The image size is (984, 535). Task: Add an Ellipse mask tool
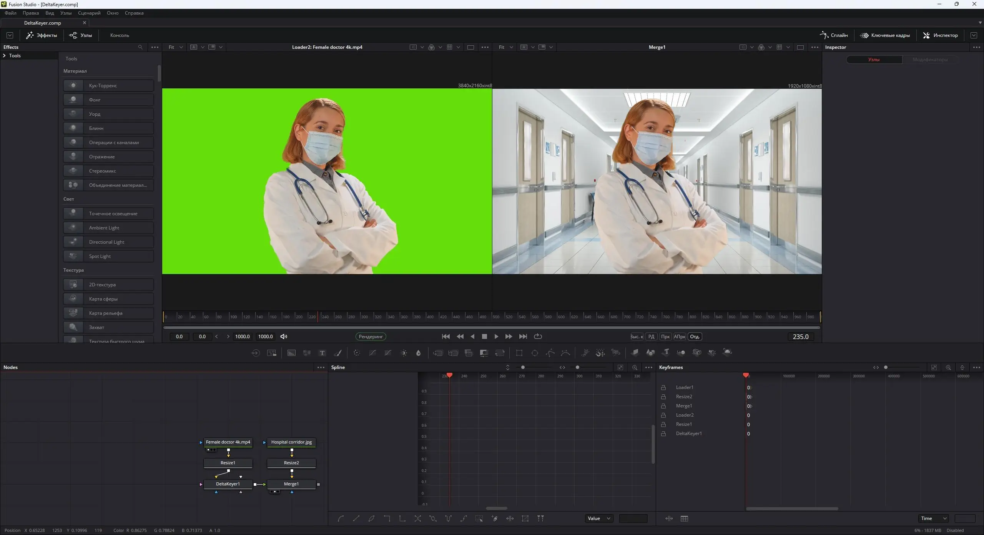[x=535, y=353]
